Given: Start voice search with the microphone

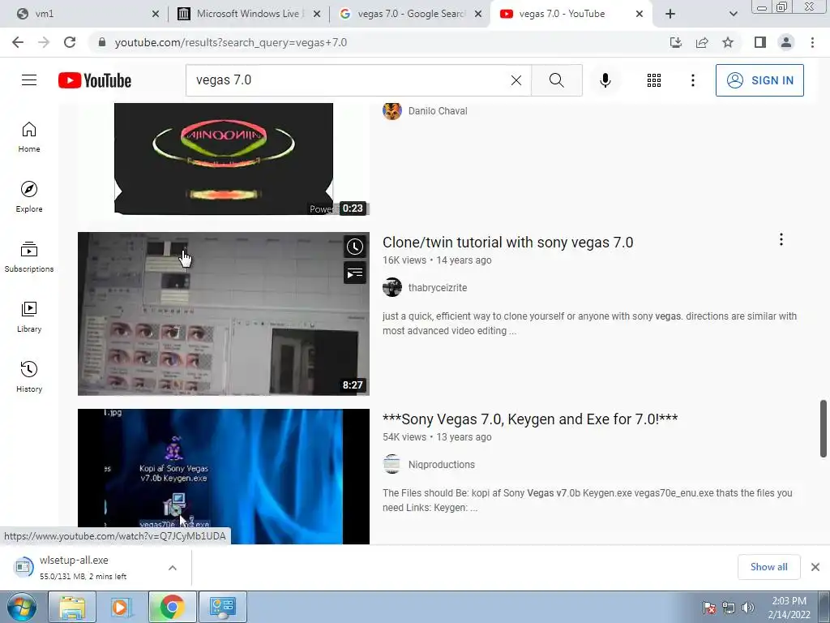Looking at the screenshot, I should pos(605,80).
